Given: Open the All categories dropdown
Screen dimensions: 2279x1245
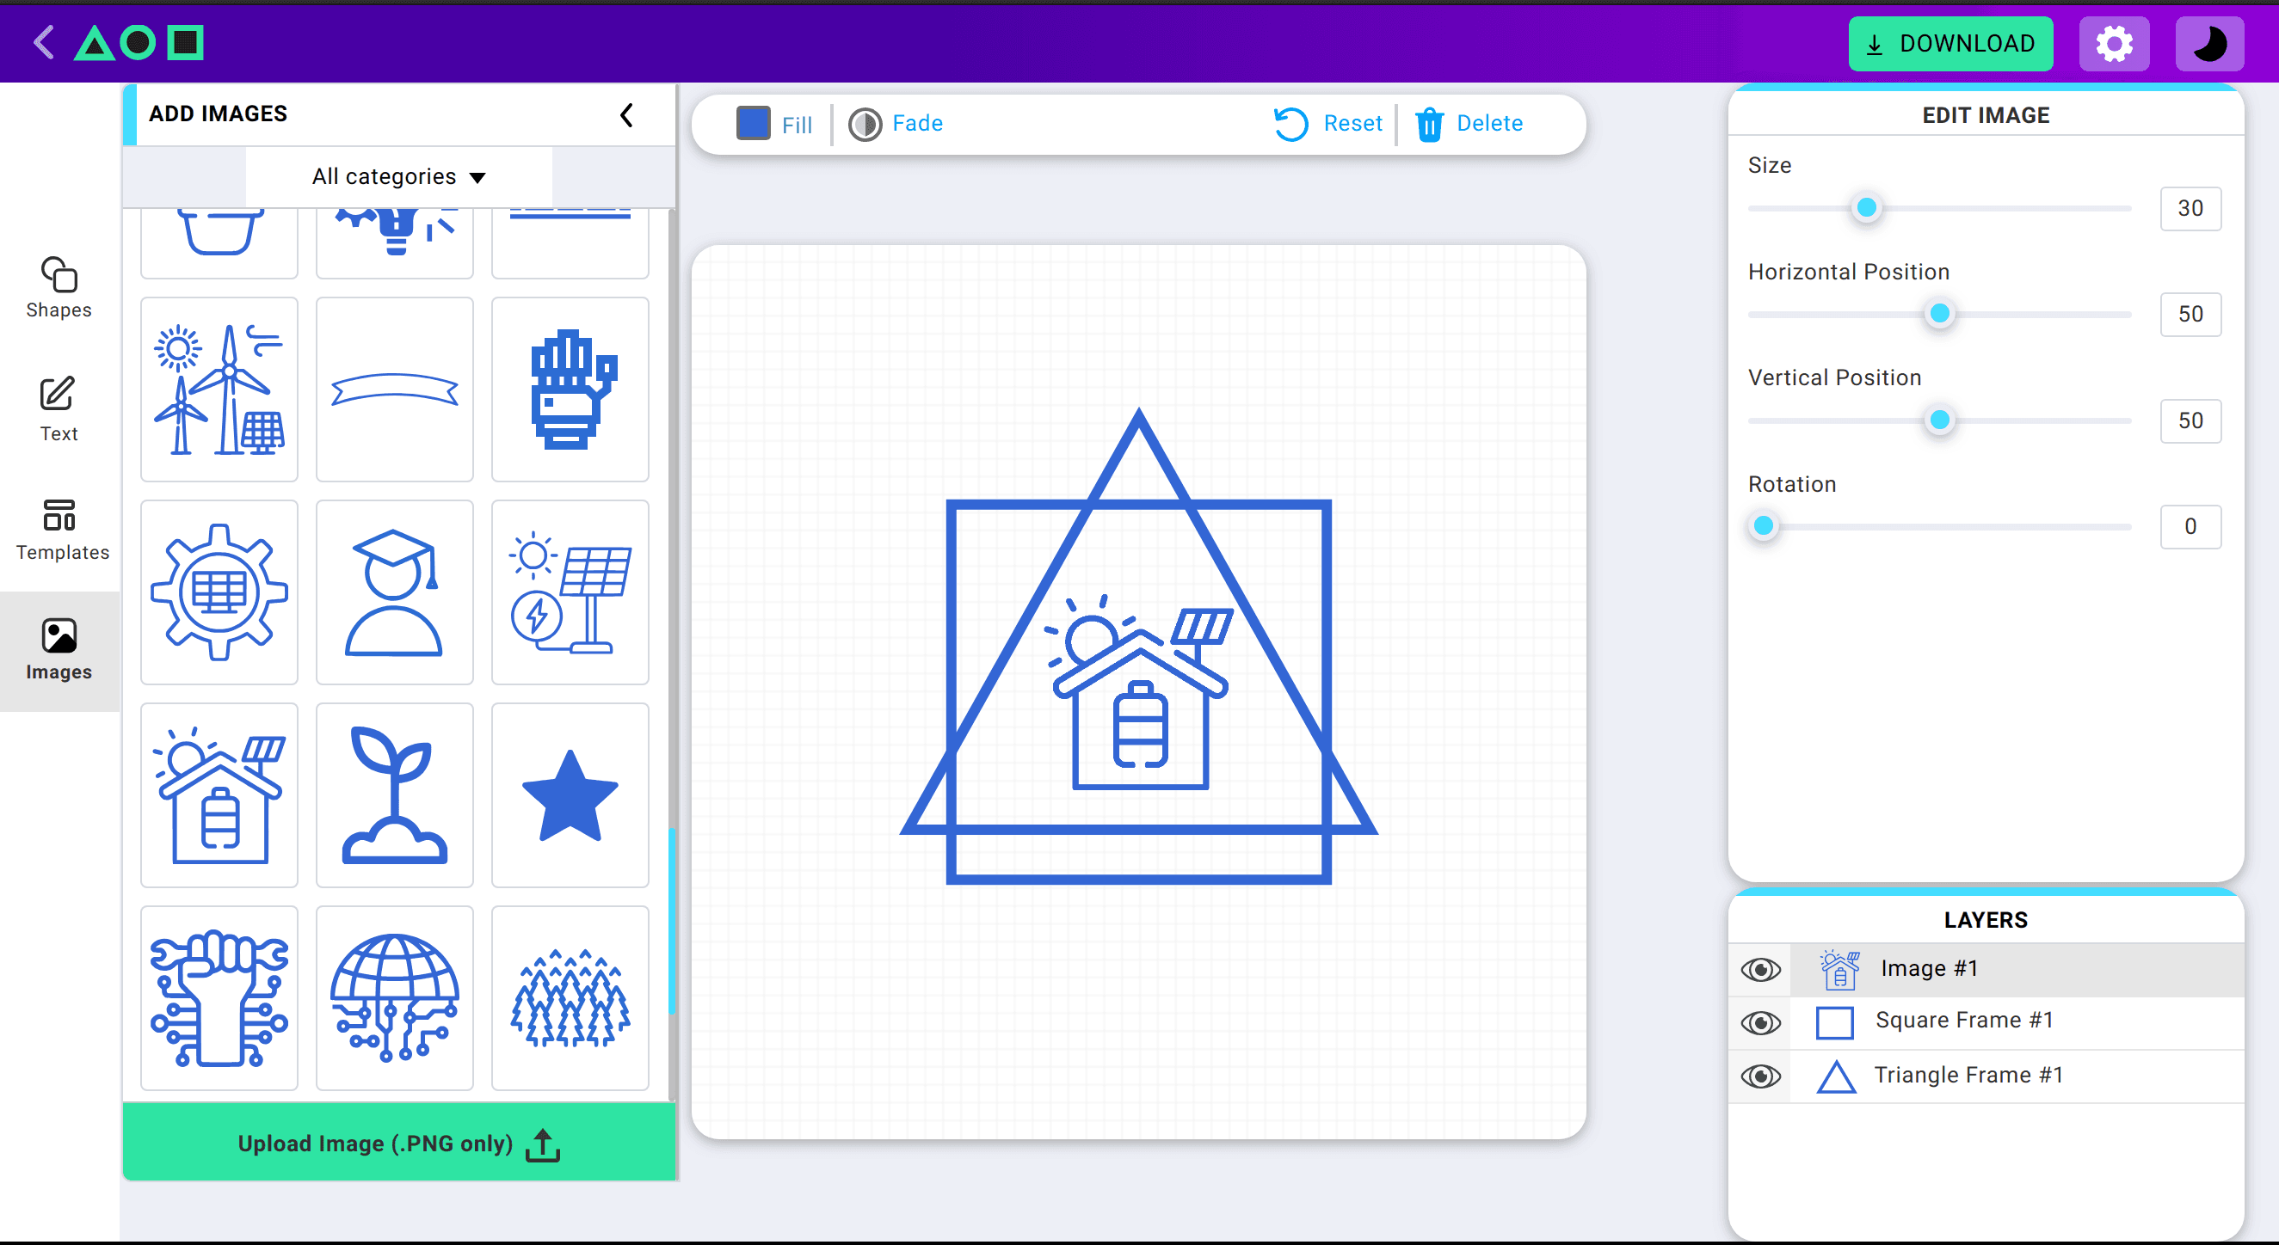Looking at the screenshot, I should coord(398,177).
